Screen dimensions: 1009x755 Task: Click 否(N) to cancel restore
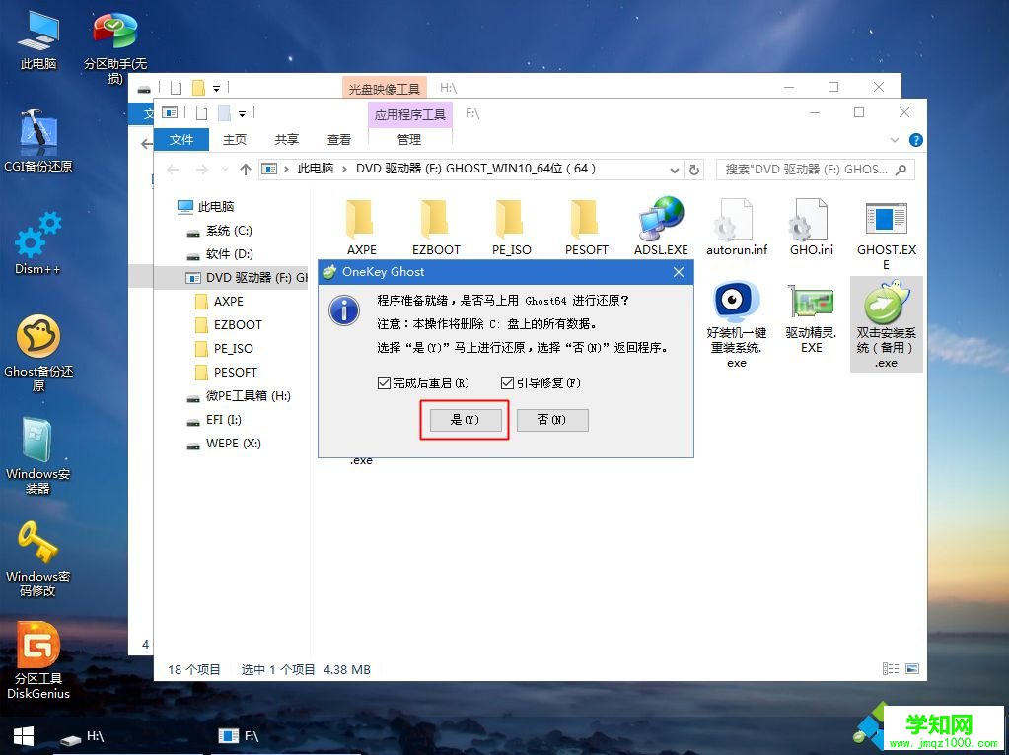coord(551,419)
